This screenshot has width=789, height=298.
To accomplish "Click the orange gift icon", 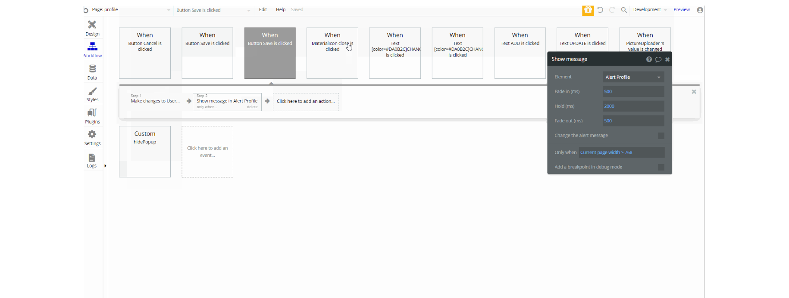I will [x=588, y=10].
